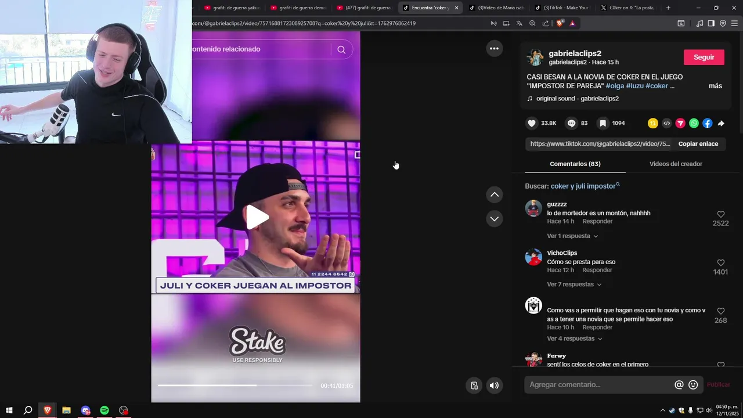
Task: Open comments via the speech bubble icon
Action: (572, 123)
